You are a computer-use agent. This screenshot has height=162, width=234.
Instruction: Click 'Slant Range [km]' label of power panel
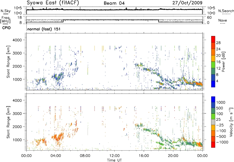[x=8, y=62]
